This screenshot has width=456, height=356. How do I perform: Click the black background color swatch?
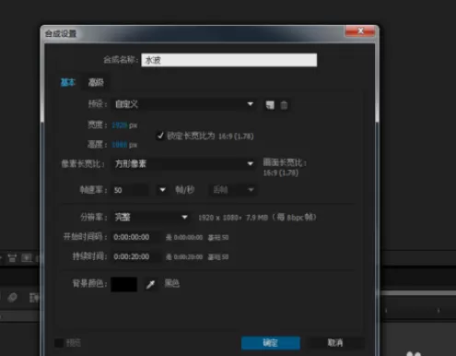(123, 284)
